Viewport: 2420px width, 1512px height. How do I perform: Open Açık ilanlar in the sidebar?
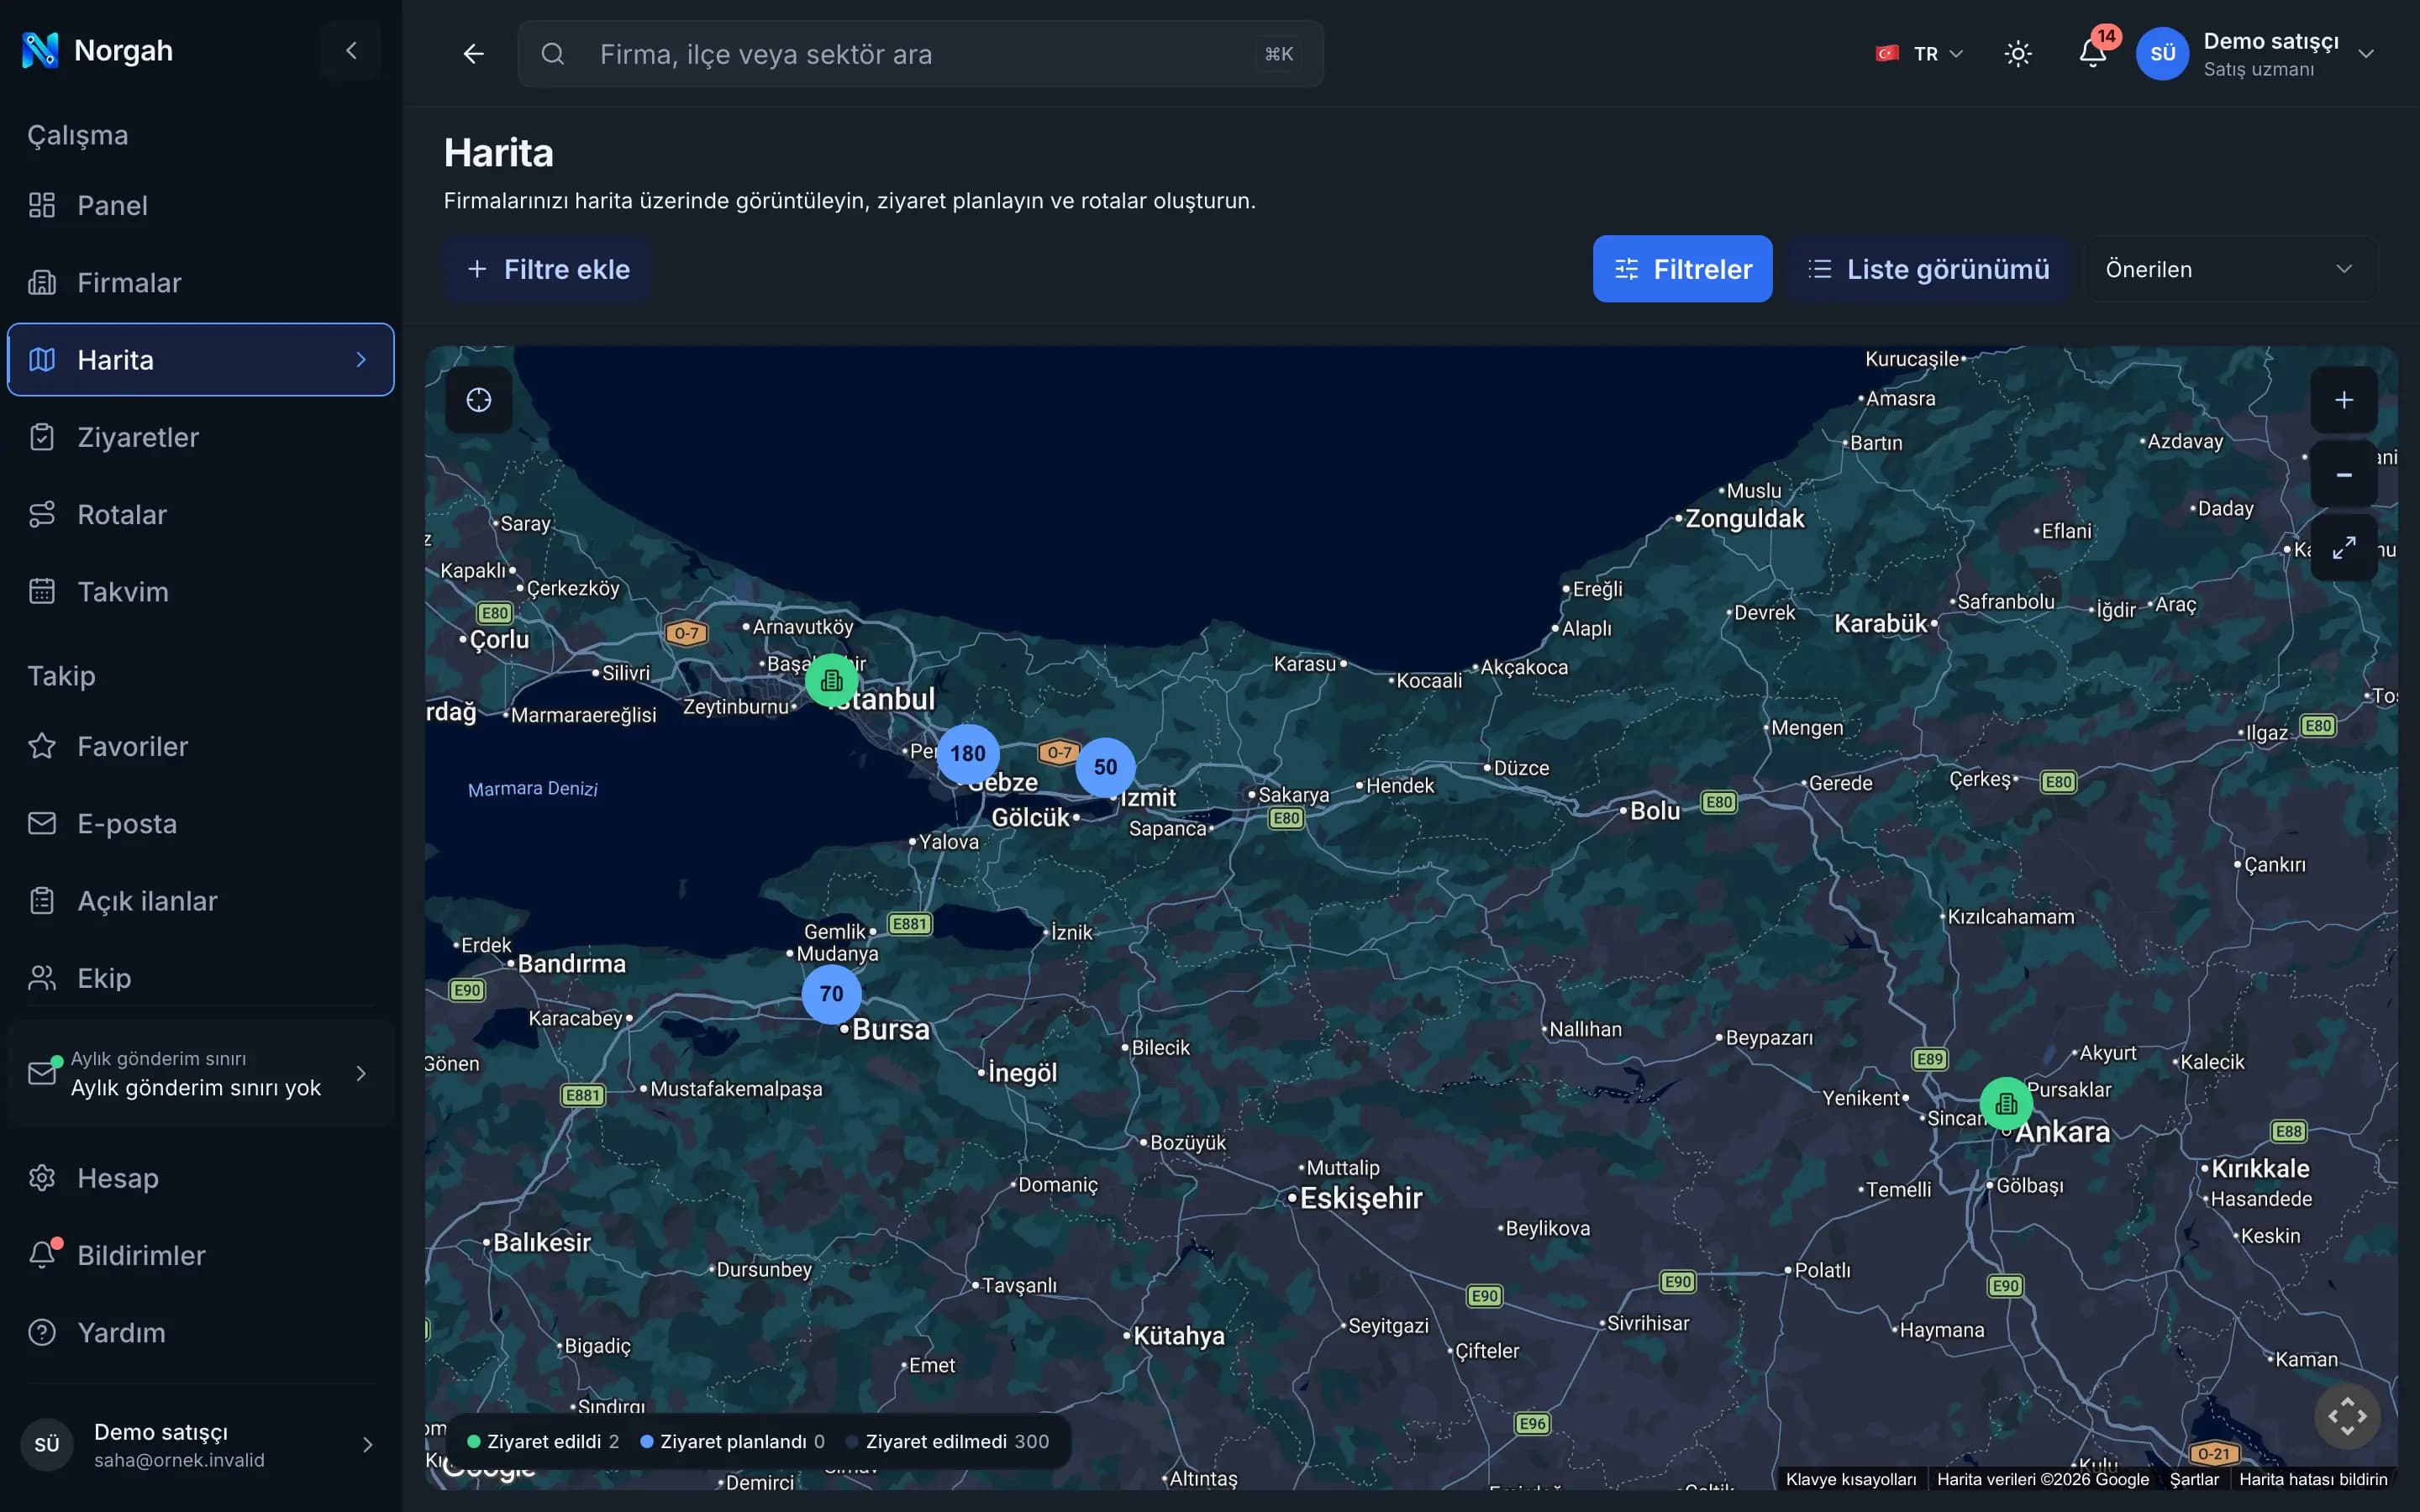(201, 901)
